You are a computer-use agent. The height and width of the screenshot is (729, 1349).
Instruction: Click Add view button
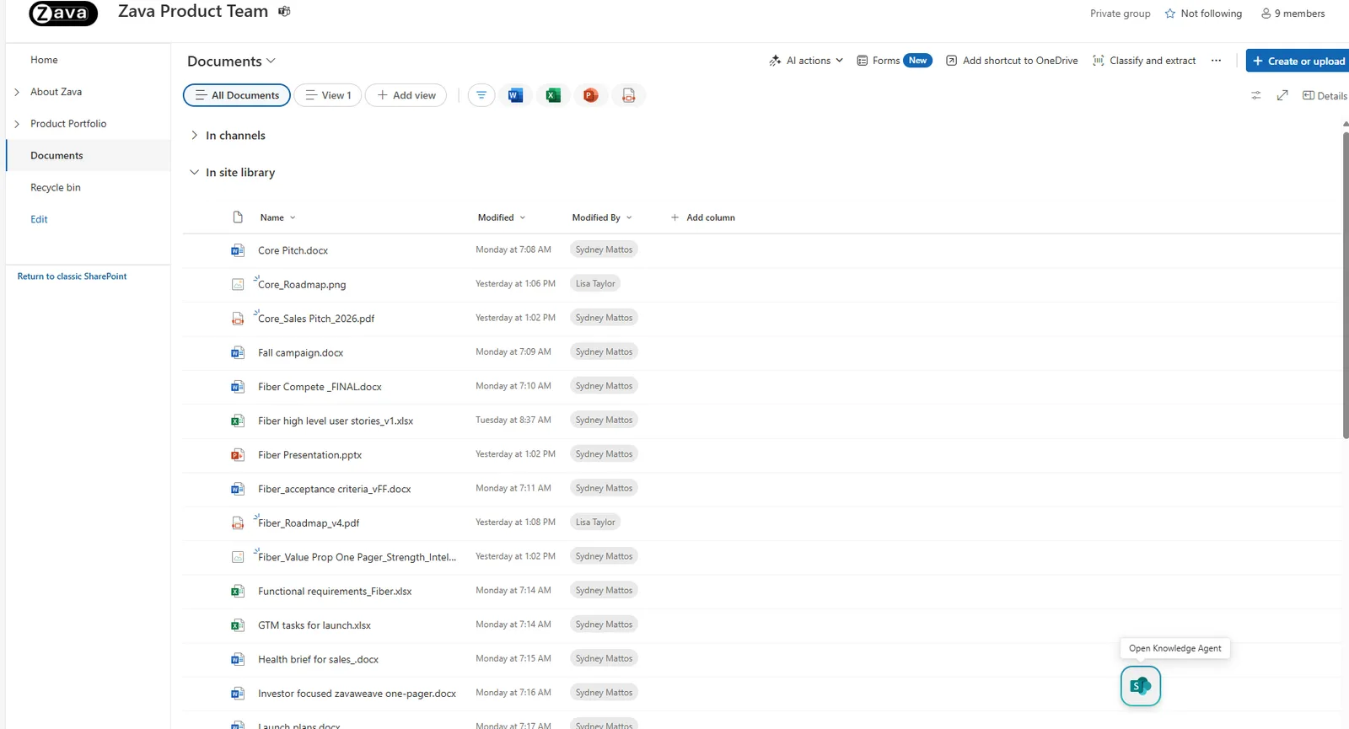pyautogui.click(x=406, y=95)
